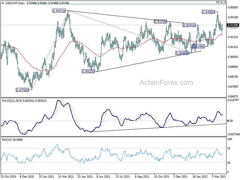The image size is (240, 180).
Task: Click the 0.94100 price axis value
Action: [233, 17]
